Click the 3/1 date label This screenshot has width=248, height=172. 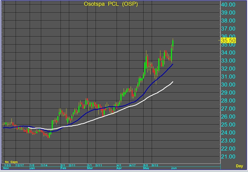tap(90, 165)
